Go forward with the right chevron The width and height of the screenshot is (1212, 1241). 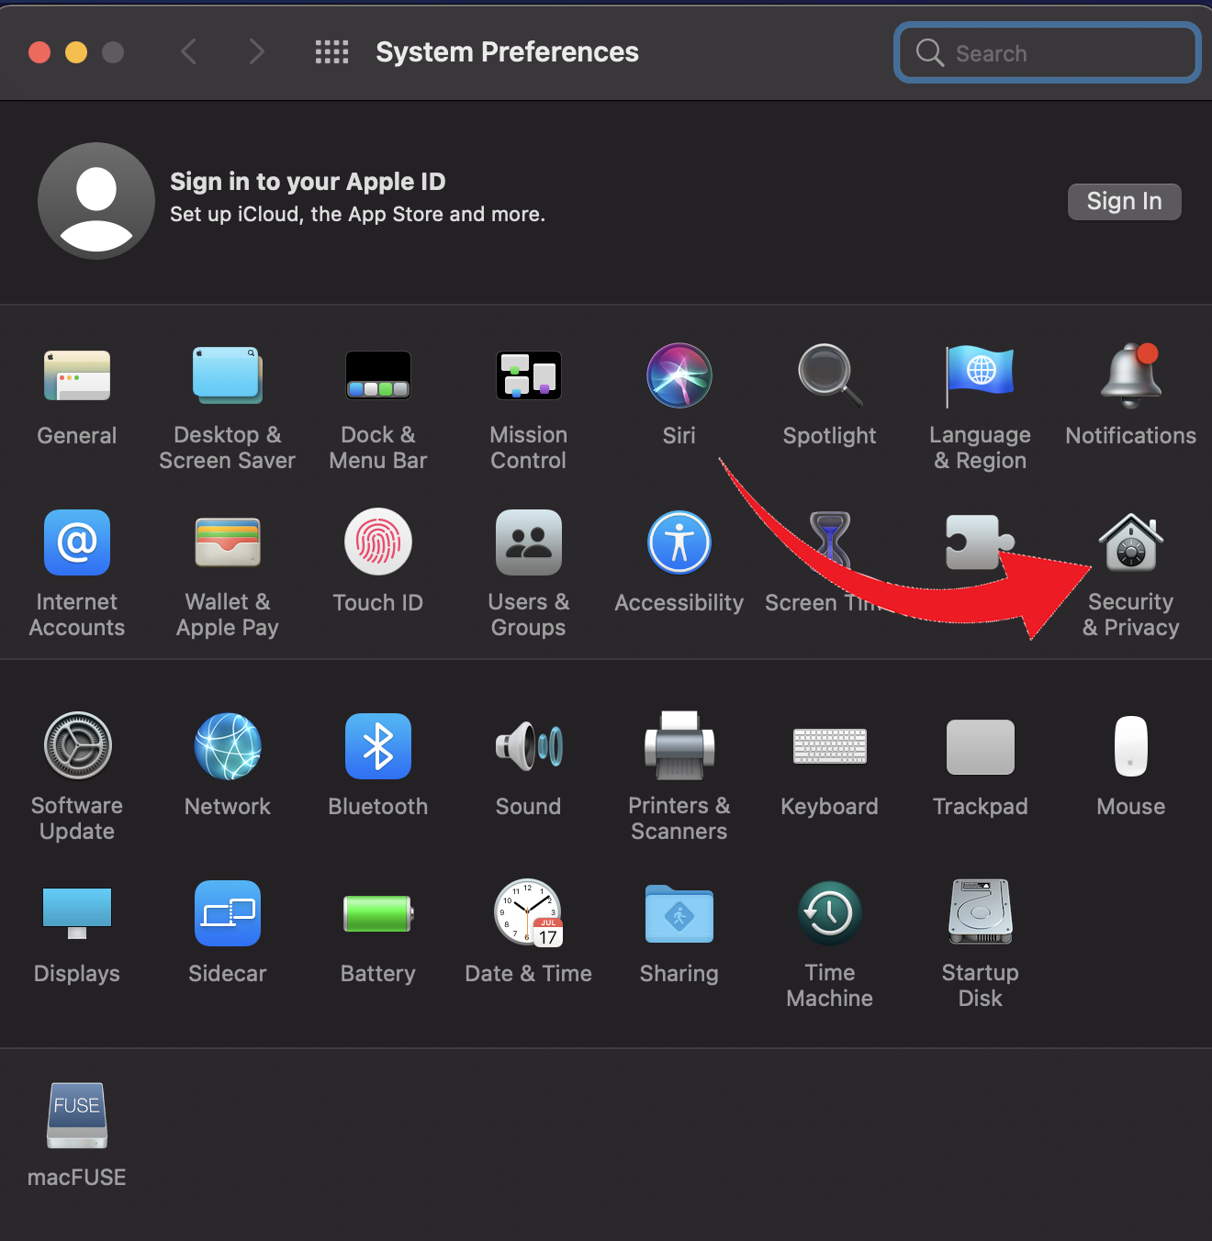(x=257, y=52)
